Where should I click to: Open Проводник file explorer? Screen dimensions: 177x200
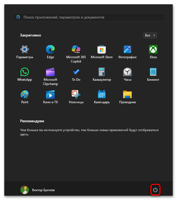(x=127, y=97)
